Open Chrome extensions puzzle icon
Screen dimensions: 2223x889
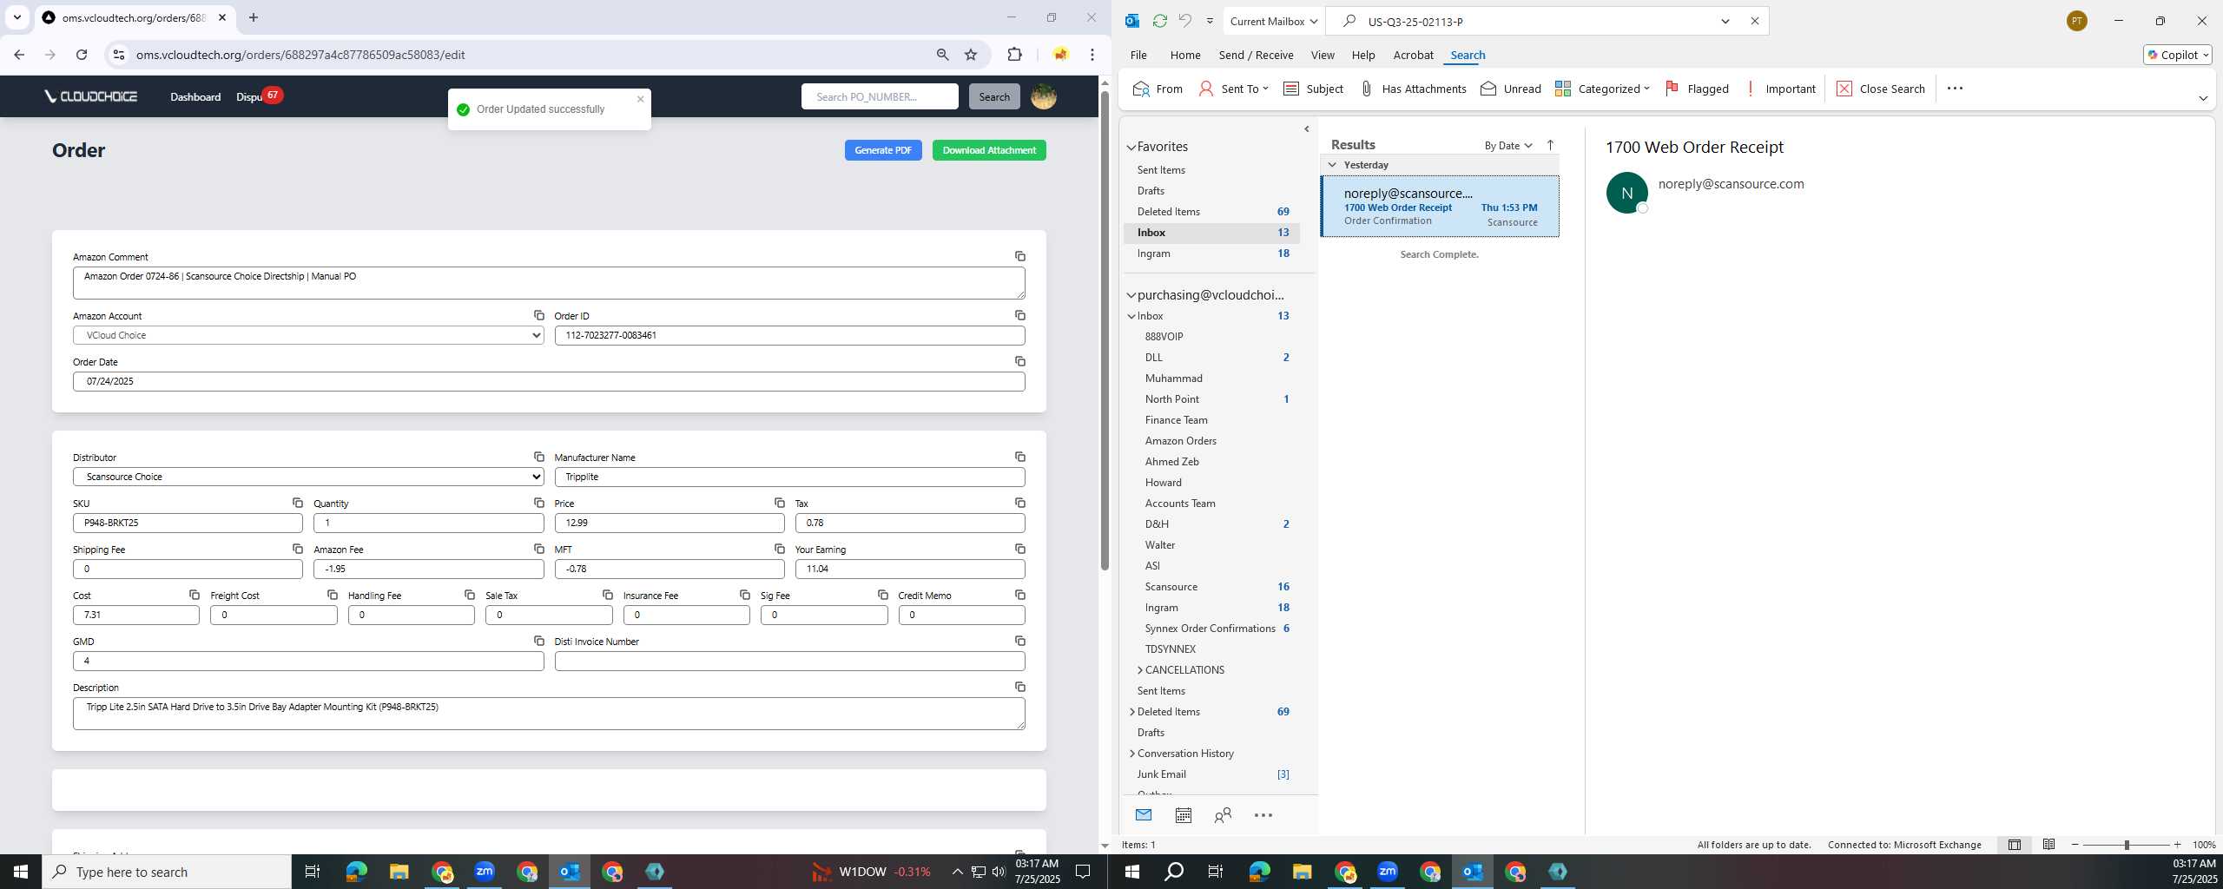pyautogui.click(x=1014, y=55)
